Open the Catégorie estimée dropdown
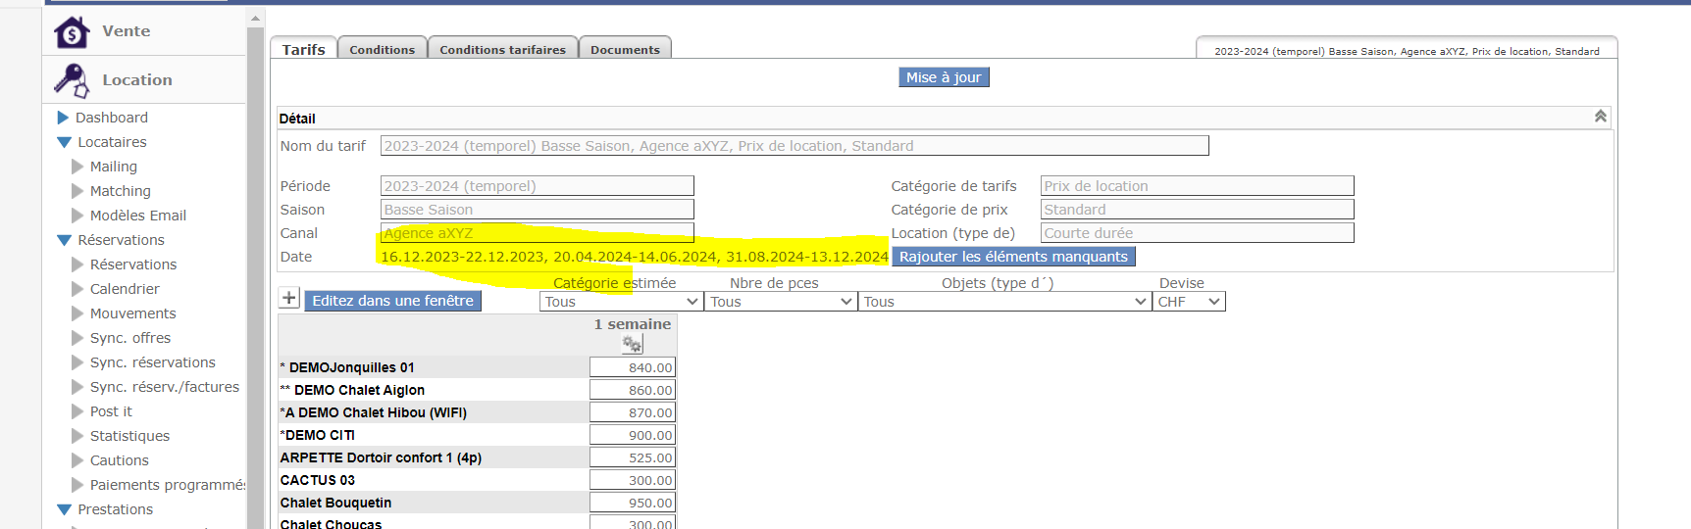 [x=621, y=302]
